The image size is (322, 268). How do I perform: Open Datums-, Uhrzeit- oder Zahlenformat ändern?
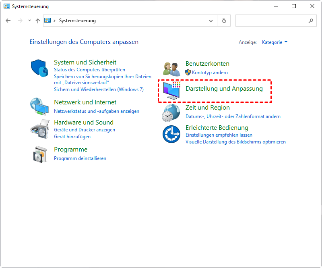[233, 116]
